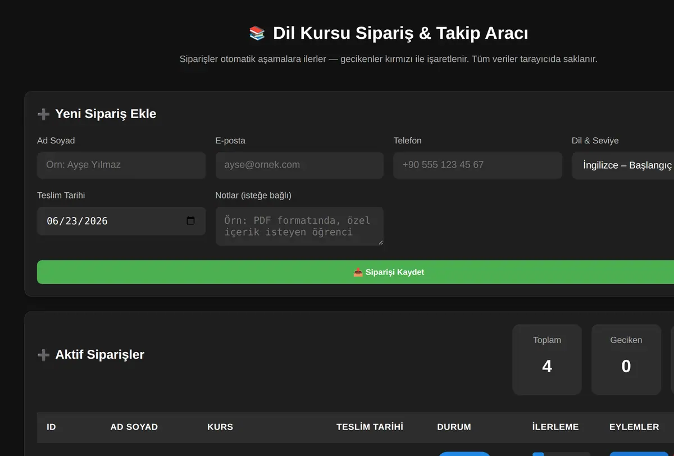674x456 pixels.
Task: Click the AD SOYAD column header
Action: click(x=134, y=427)
